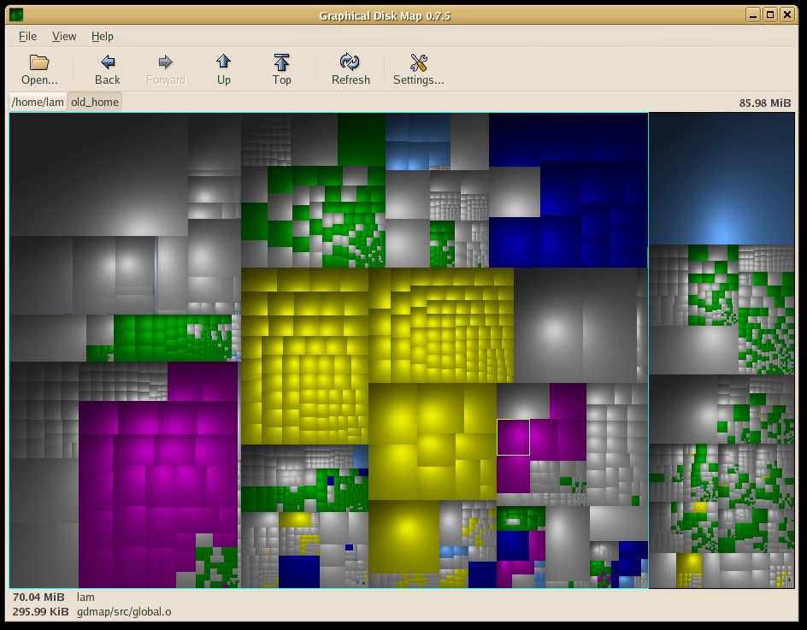Switch to the old_home tab
Viewport: 807px width, 630px height.
click(94, 101)
